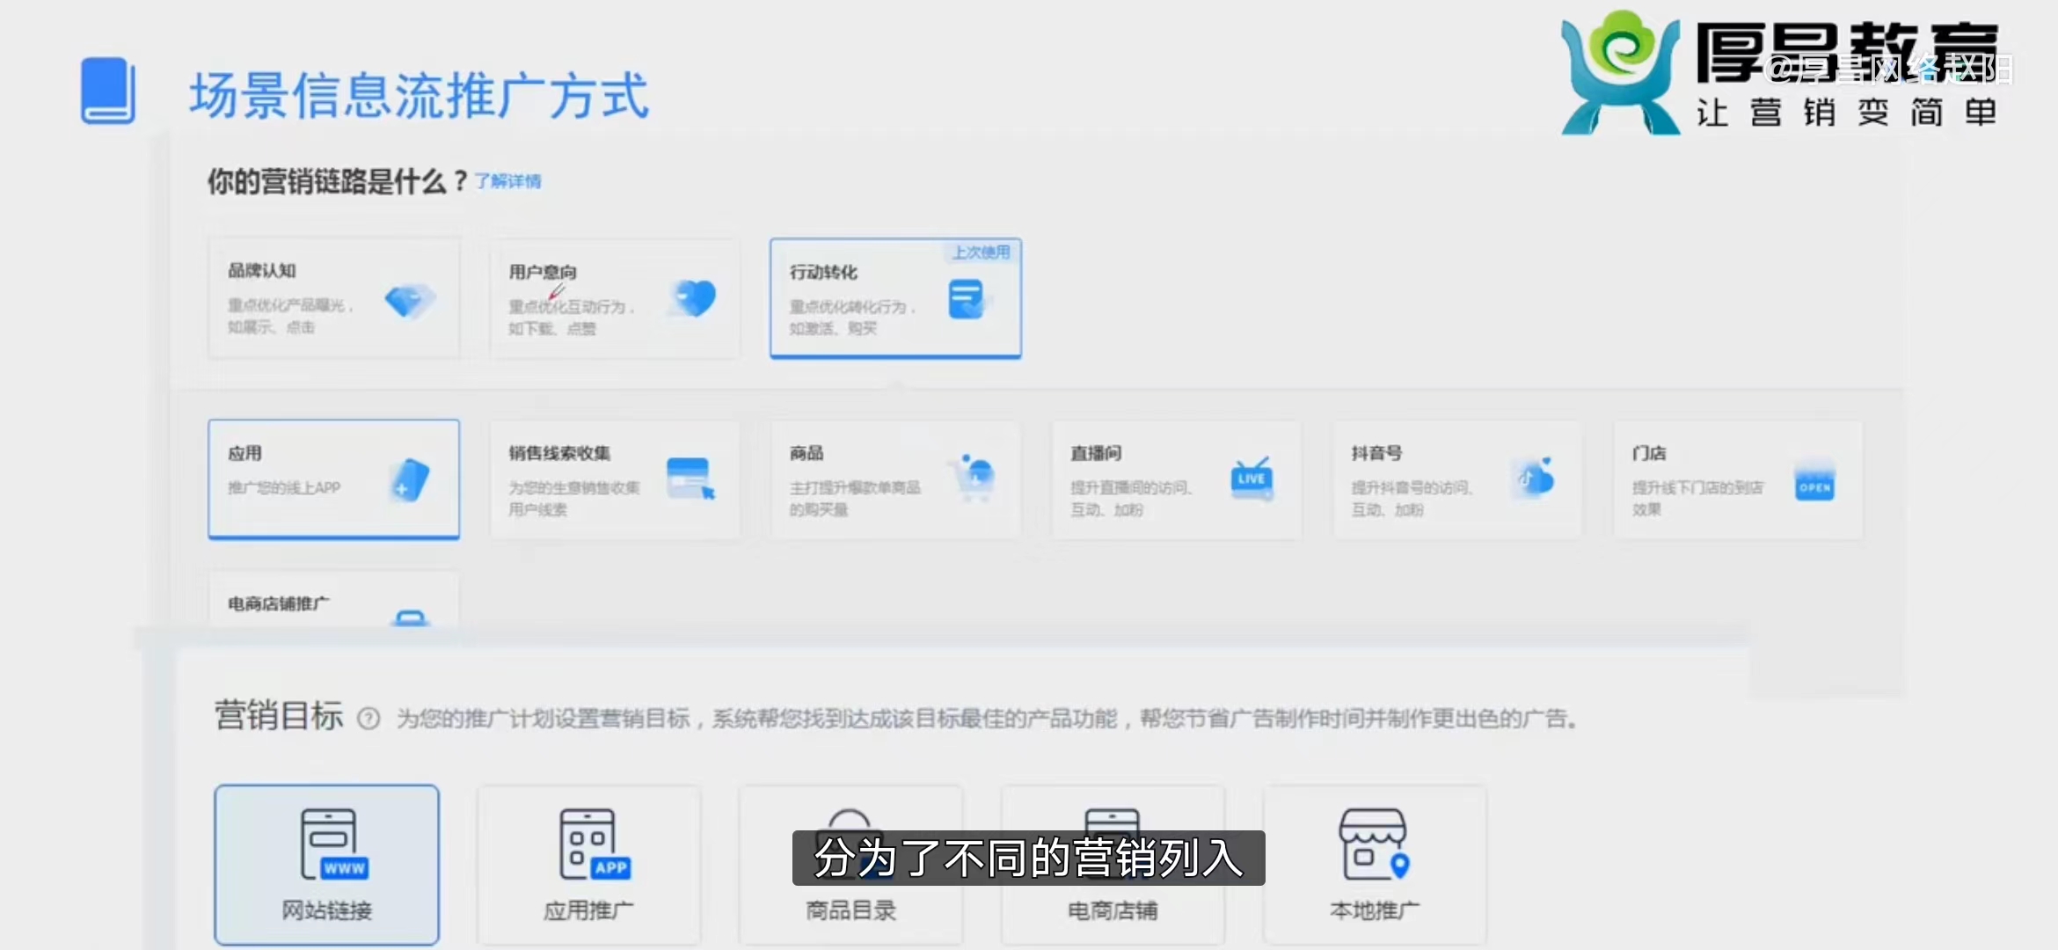2058x950 pixels.
Task: Choose the 应用推广 marketing goal
Action: 588,864
